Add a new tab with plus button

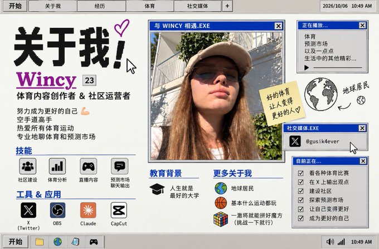(227, 6)
